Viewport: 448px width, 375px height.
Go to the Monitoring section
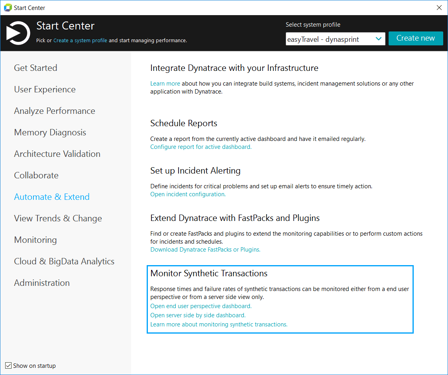pos(35,240)
